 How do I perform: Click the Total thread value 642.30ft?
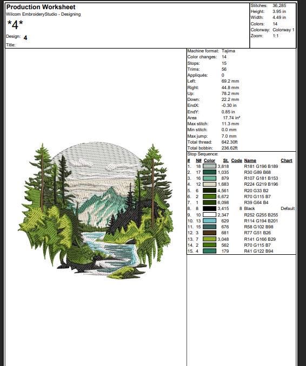point(230,142)
